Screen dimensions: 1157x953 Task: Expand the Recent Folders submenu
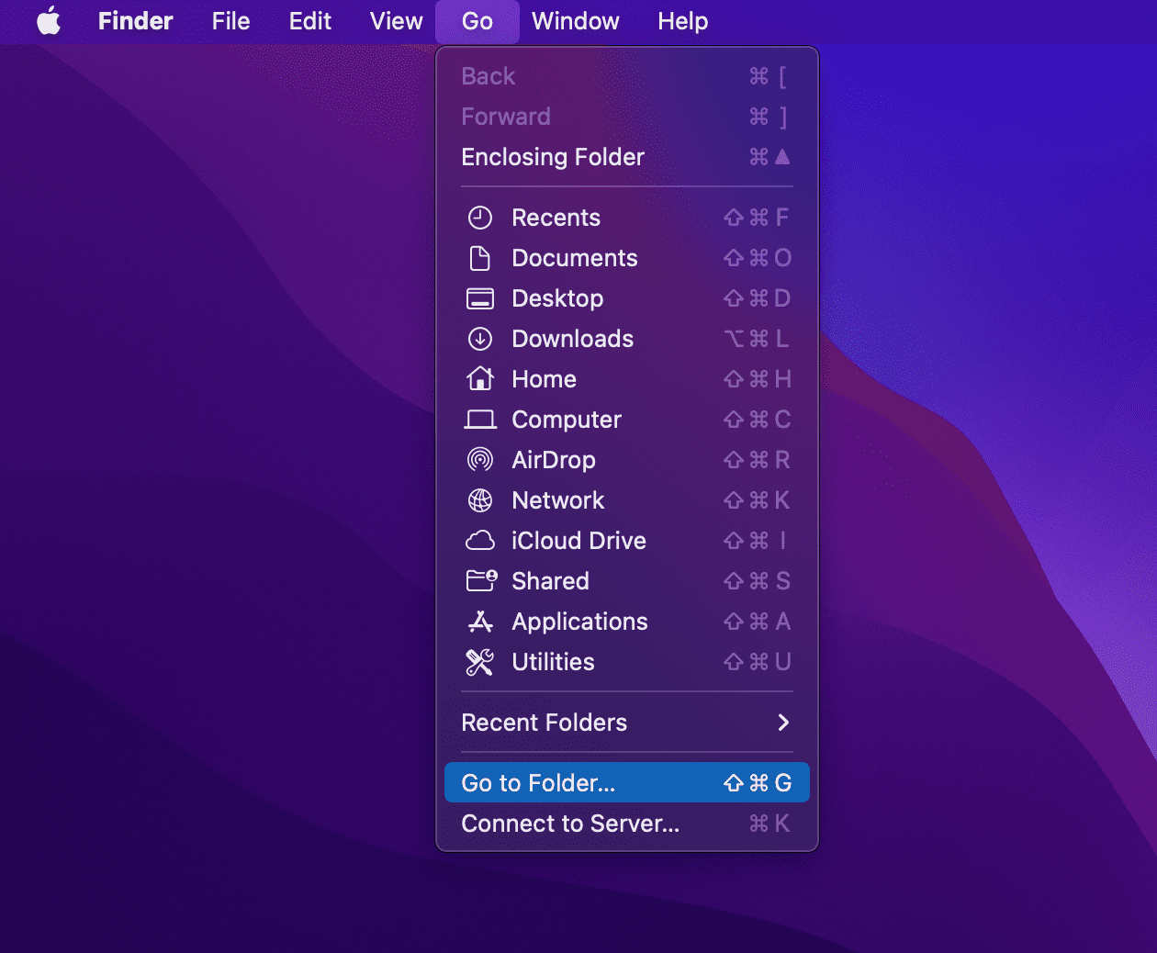click(x=544, y=723)
